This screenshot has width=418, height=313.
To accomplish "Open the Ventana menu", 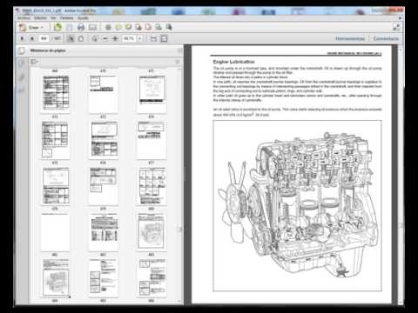I will (67, 18).
